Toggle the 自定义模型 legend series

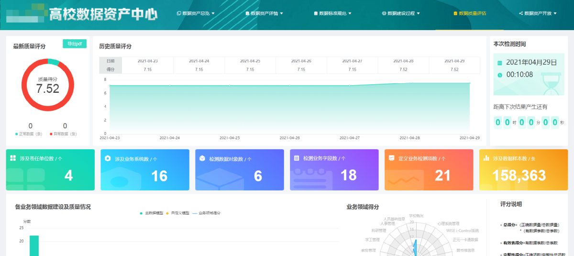pyautogui.click(x=178, y=213)
